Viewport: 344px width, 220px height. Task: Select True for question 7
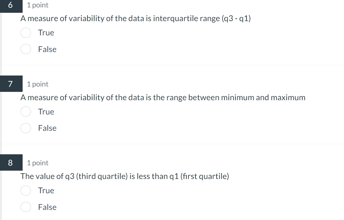click(x=26, y=111)
